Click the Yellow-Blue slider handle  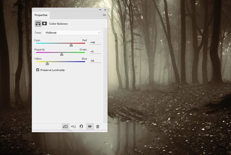tap(47, 63)
